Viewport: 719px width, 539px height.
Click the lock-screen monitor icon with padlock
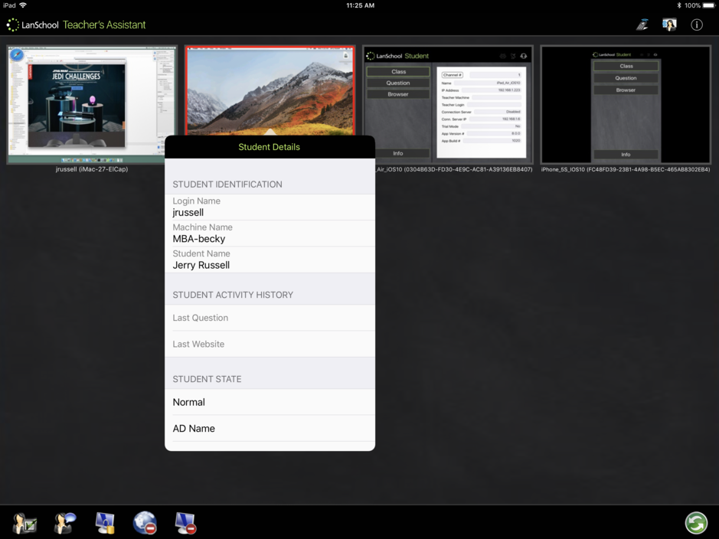105,523
